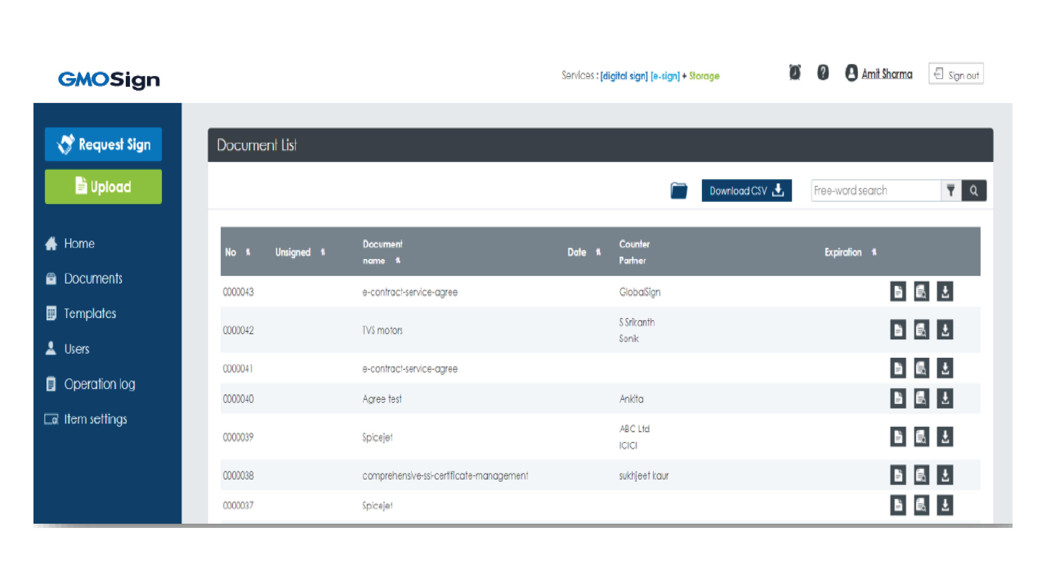
Task: Go to Operation log in sidebar
Action: coord(99,384)
